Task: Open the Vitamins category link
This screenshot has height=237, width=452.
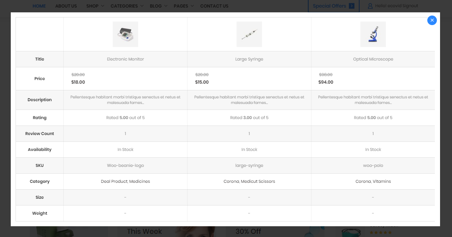Action: coord(382,181)
